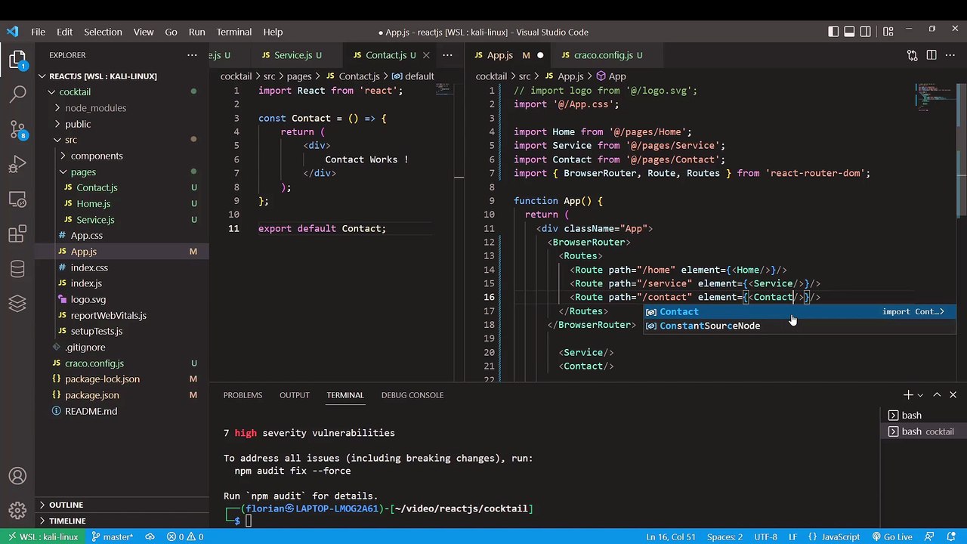Screen dimensions: 967x544
Task: Open Customize Layout icon
Action: (888, 32)
